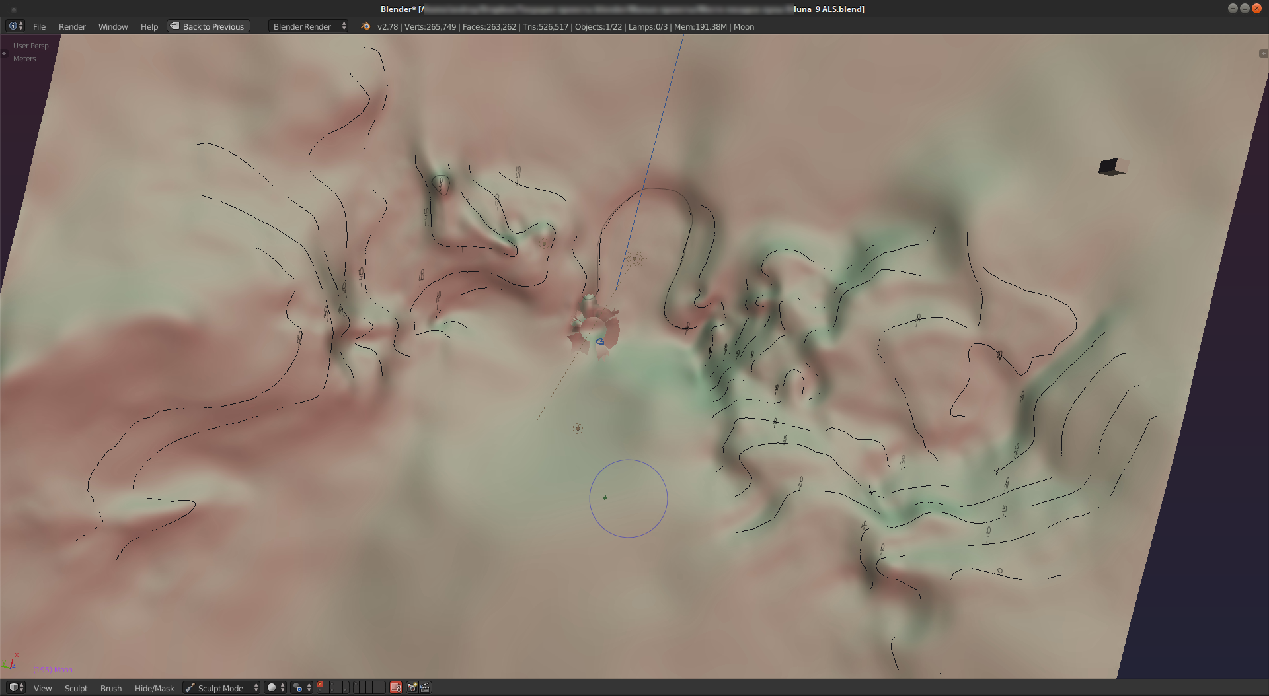Screen dimensions: 1269x696
Task: Open the pivot point selector
Action: (301, 688)
